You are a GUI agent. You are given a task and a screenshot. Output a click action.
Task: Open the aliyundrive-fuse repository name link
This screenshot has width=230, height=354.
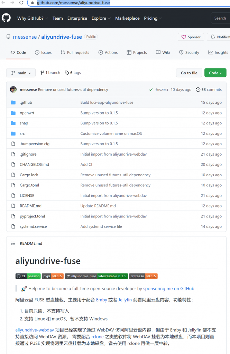62,37
